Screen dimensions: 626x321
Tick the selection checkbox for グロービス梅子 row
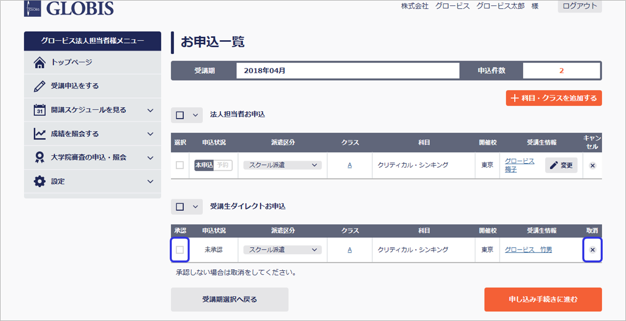tap(180, 165)
